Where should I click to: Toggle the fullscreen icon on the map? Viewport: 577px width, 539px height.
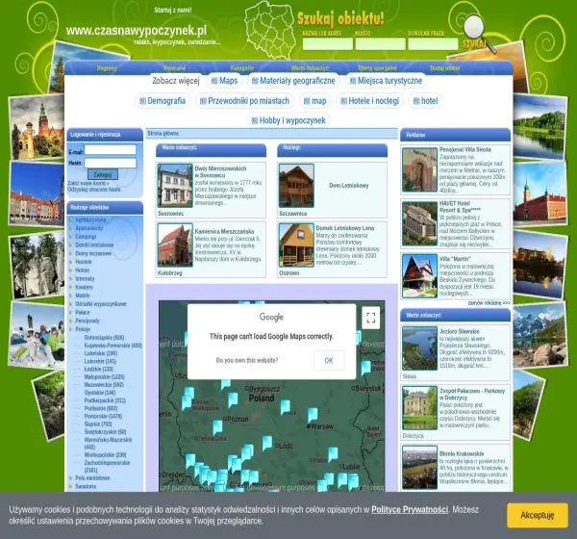pyautogui.click(x=371, y=318)
